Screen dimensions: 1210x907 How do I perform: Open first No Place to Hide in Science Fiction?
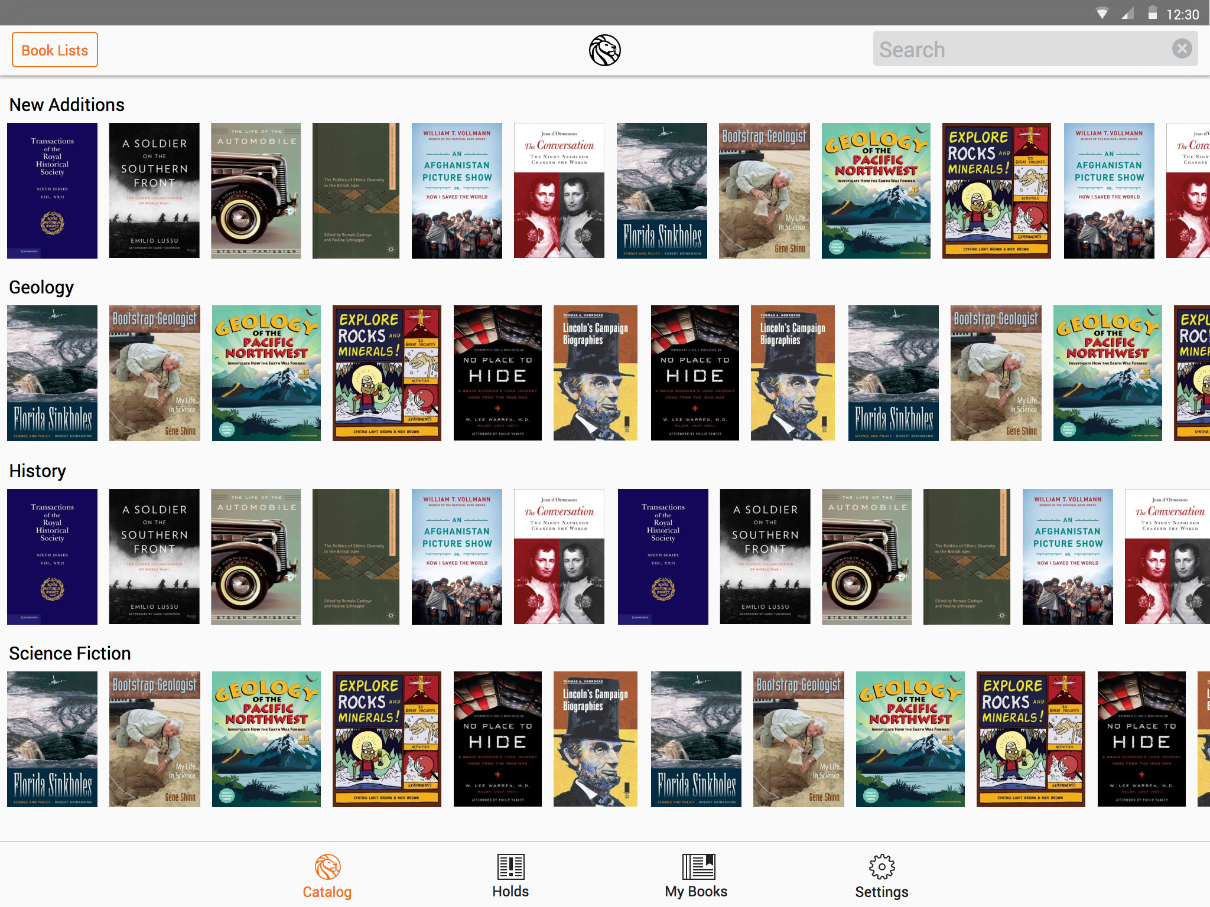click(497, 739)
